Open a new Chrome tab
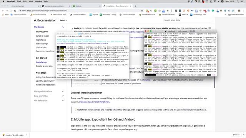Image resolution: width=246 pixels, height=138 pixels. (x=135, y=6)
